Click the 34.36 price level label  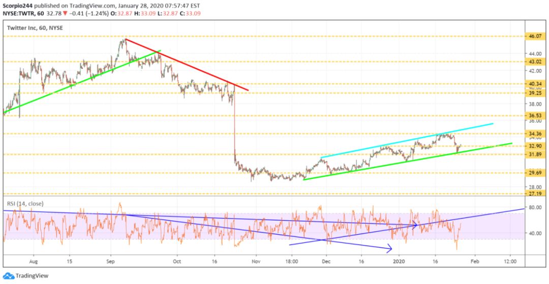click(x=535, y=134)
